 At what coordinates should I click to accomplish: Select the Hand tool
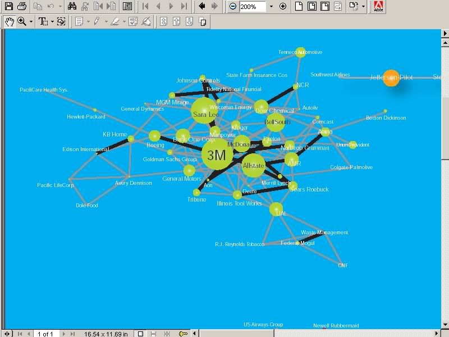click(x=10, y=21)
